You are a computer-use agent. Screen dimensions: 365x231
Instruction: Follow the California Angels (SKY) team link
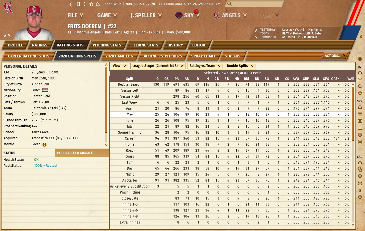click(x=49, y=108)
